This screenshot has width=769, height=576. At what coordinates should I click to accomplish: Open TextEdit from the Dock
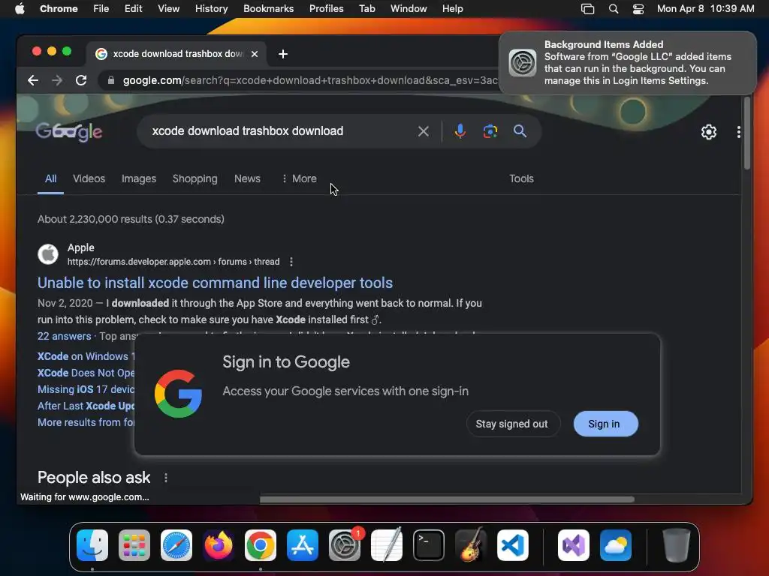(387, 545)
